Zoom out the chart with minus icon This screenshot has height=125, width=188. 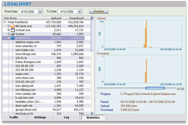pos(182,88)
